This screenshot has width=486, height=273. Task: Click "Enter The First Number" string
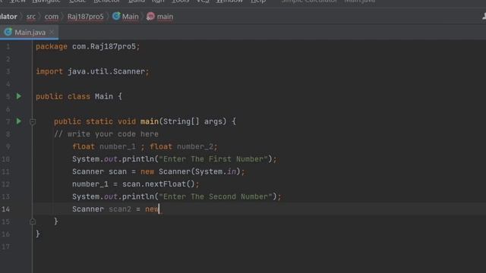tap(213, 159)
